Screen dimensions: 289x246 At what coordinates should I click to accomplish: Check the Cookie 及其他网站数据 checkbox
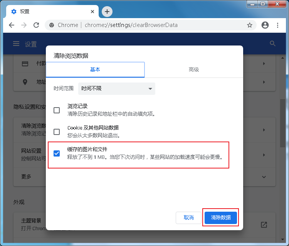[x=57, y=132]
